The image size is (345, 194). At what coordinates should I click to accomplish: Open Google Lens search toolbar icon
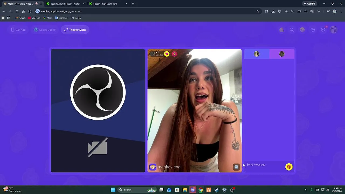click(x=267, y=11)
